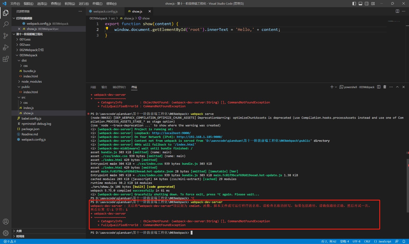409x244 pixels.
Task: Click the 003Webpack breadcrumb
Action: 98,18
